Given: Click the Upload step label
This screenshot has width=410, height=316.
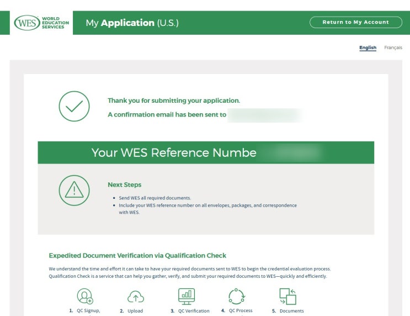Looking at the screenshot, I should (135, 311).
